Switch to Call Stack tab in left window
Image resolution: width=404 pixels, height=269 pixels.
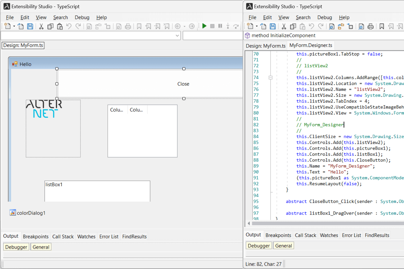tap(63, 237)
